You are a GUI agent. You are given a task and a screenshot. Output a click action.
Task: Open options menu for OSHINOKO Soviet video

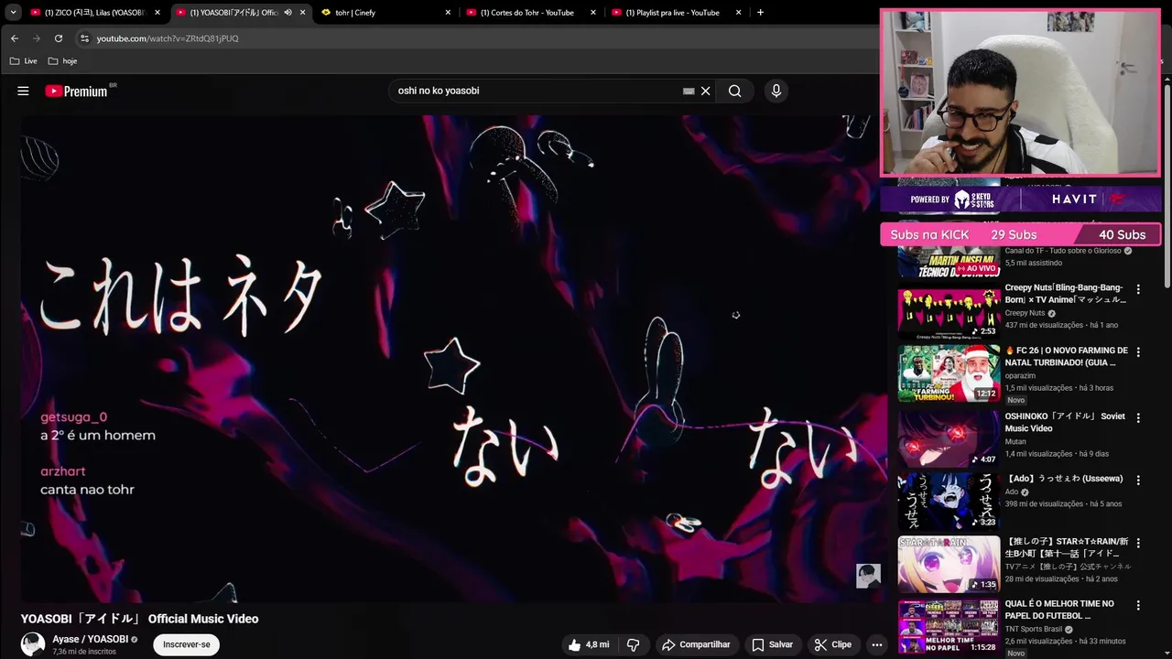pyautogui.click(x=1138, y=417)
